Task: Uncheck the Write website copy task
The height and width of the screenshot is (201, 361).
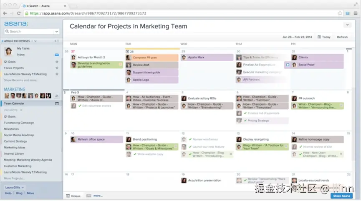Action: [x=135, y=154]
